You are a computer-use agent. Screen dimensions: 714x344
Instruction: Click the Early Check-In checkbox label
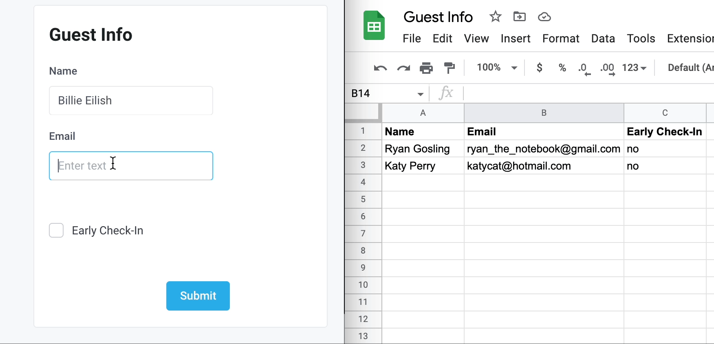point(108,231)
